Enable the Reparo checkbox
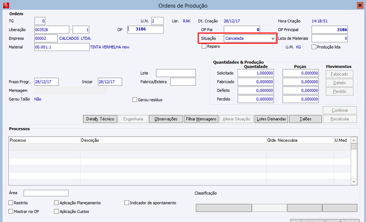The height and width of the screenshot is (222, 366). click(204, 46)
